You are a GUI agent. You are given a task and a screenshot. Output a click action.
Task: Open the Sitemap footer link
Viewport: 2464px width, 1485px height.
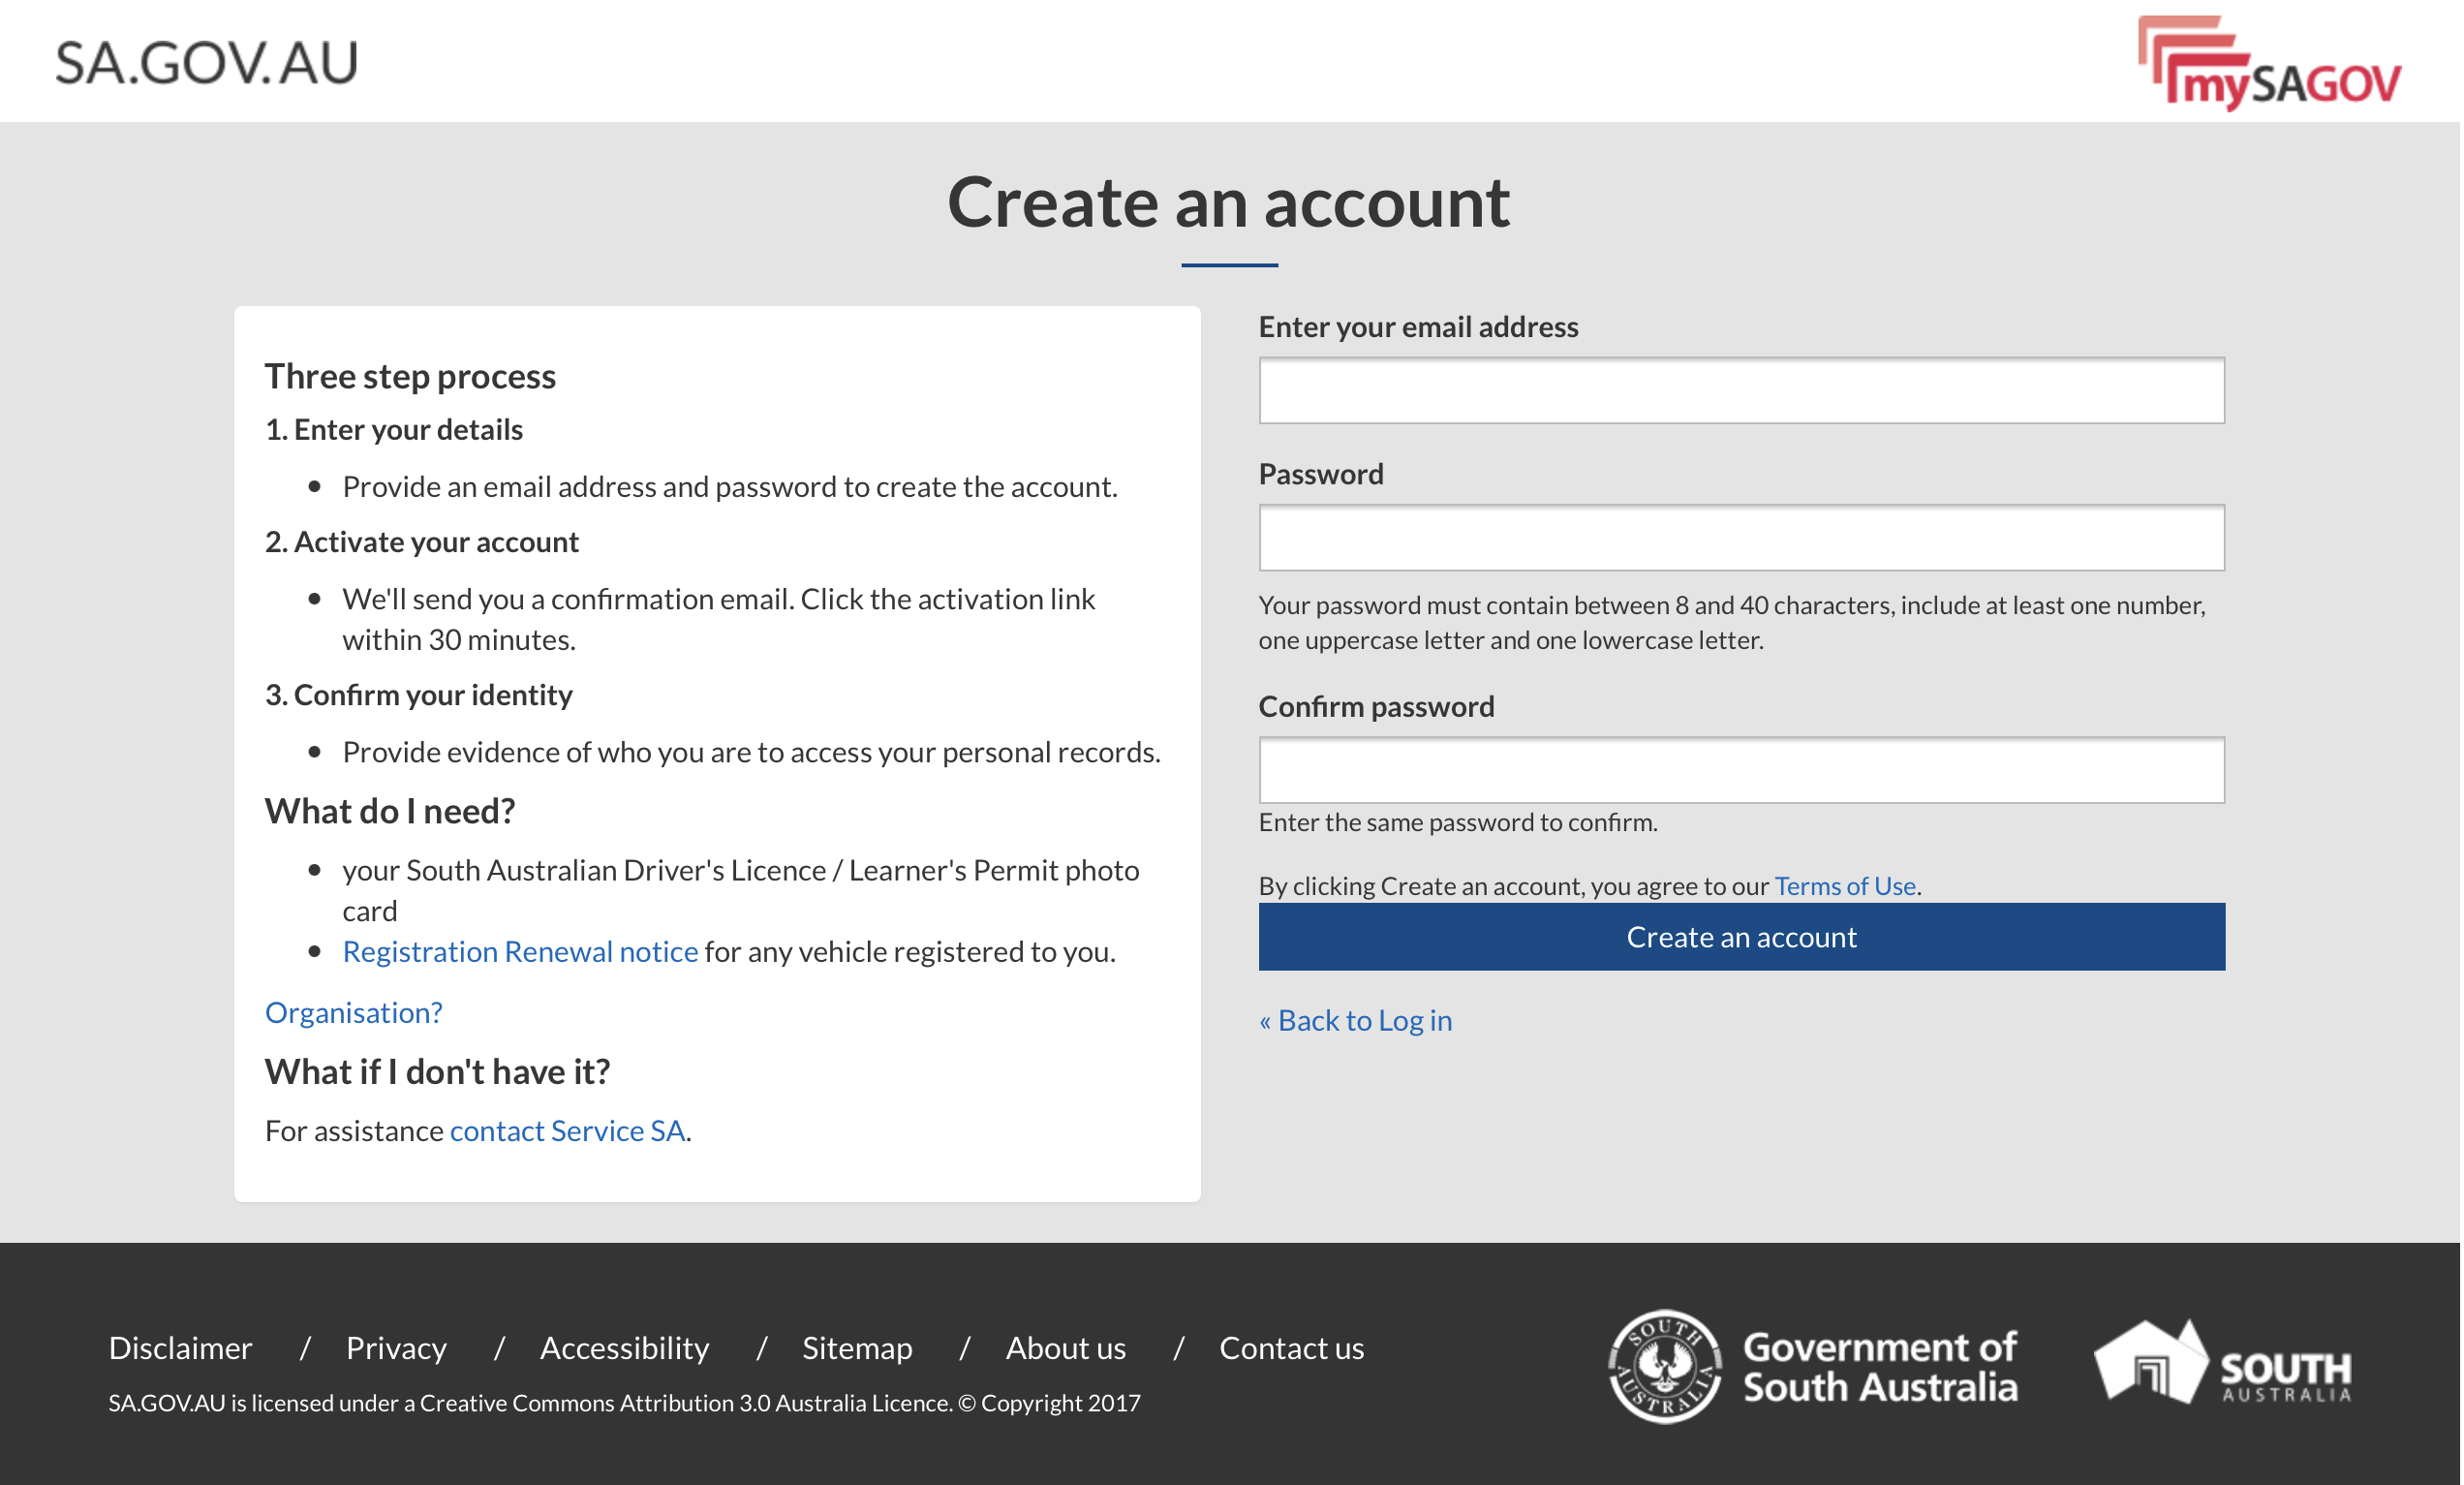[858, 1349]
